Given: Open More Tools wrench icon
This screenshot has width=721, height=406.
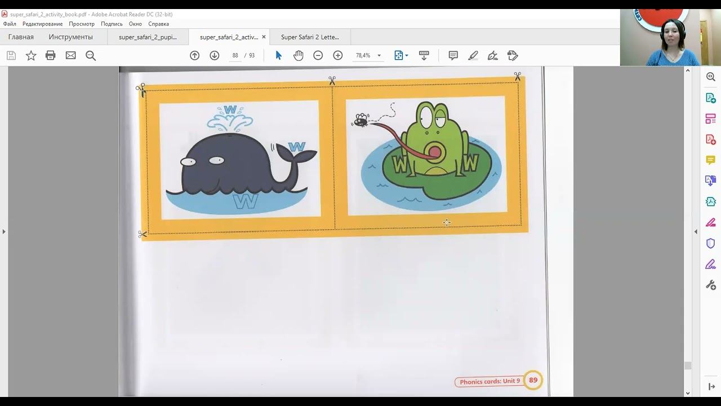Looking at the screenshot, I should tap(711, 285).
